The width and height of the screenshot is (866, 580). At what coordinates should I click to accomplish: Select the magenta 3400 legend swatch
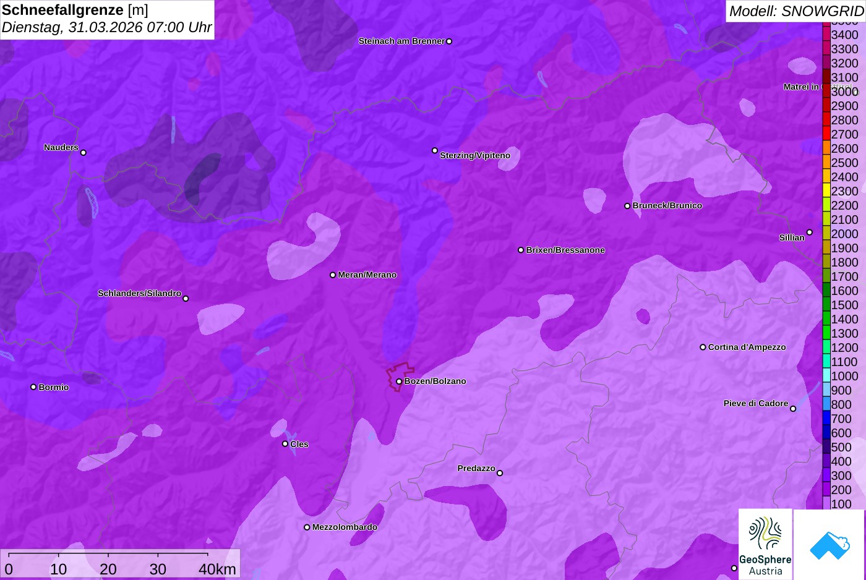tap(826, 34)
